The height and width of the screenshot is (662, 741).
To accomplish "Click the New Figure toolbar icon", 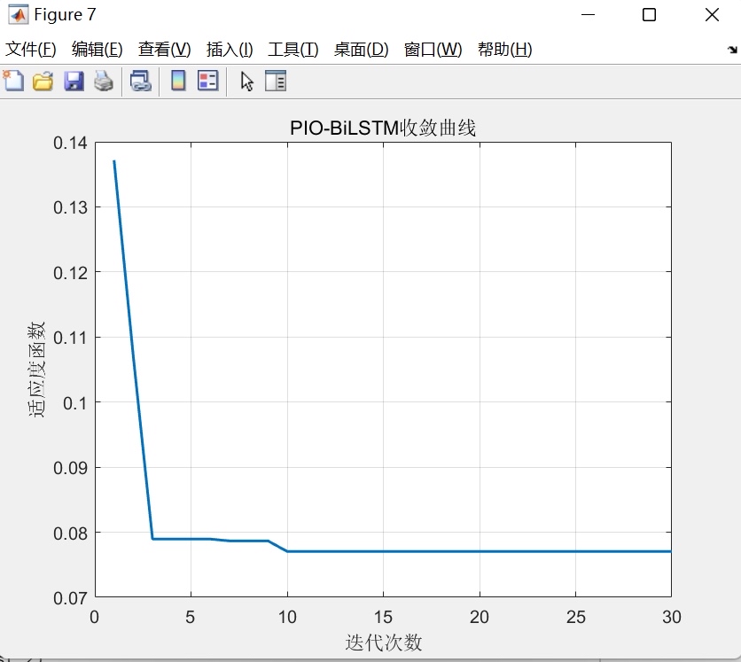I will click(13, 81).
